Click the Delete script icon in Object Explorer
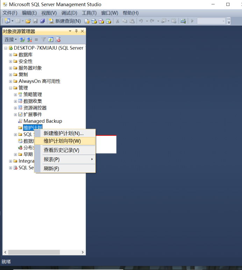This screenshot has height=270, width=242. (x=58, y=40)
